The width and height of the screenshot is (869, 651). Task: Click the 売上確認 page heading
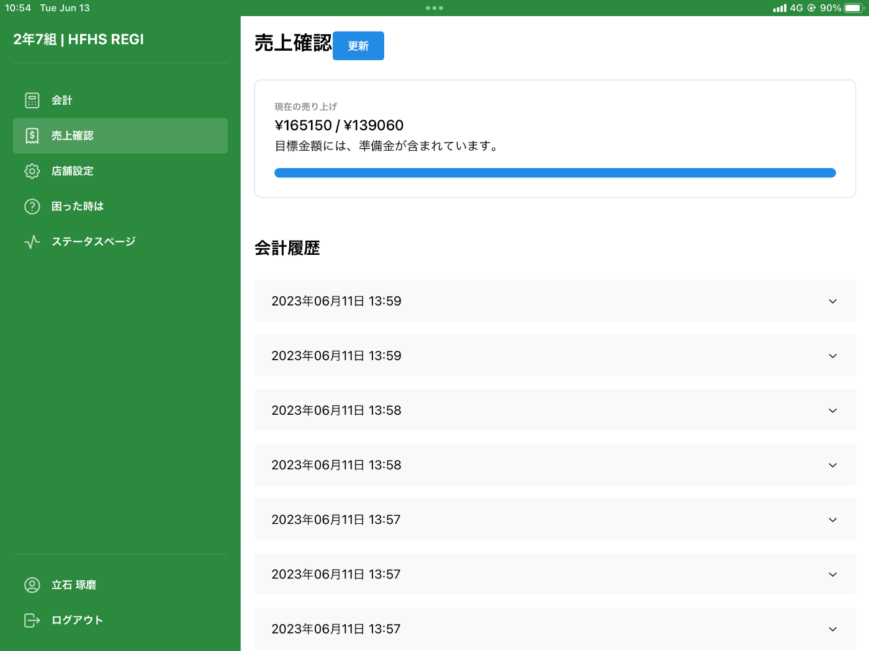[293, 43]
